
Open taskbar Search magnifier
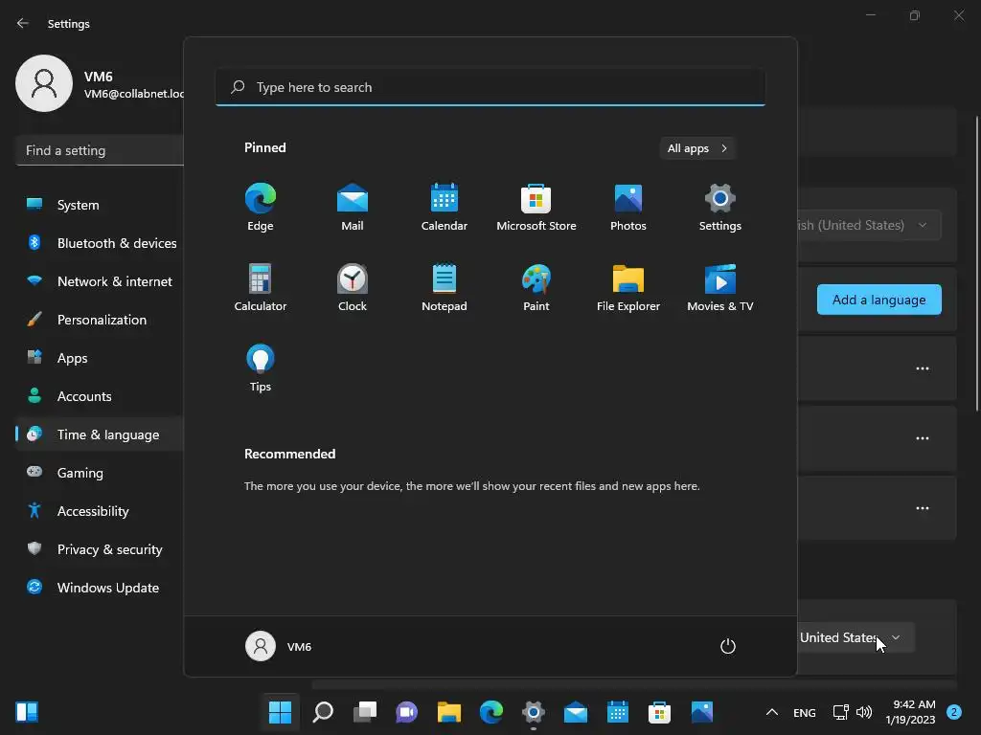323,712
